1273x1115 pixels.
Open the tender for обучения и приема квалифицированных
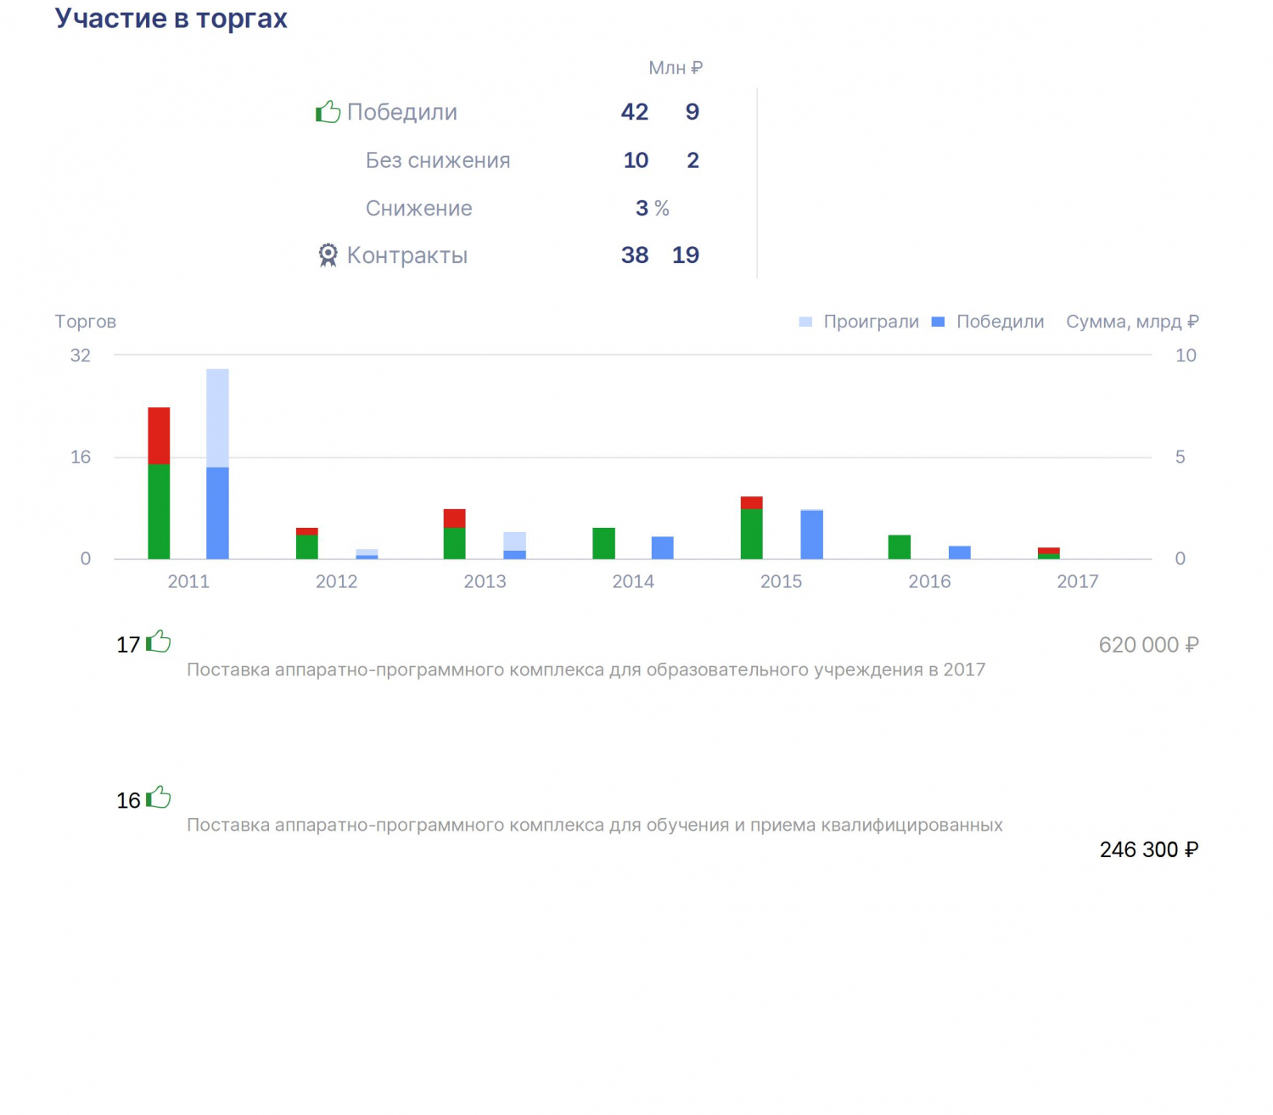click(595, 825)
